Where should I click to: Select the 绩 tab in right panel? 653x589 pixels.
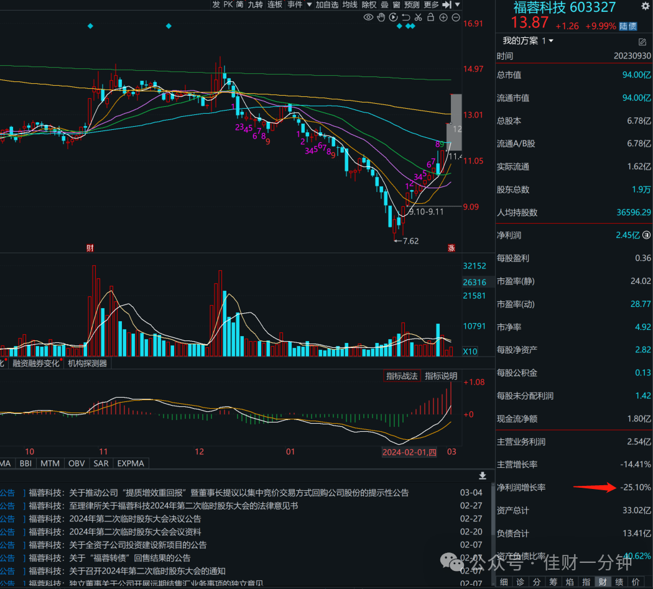click(x=619, y=582)
